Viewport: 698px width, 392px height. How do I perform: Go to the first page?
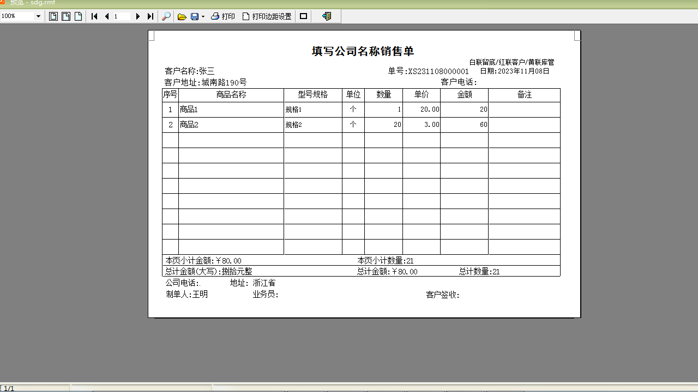point(94,16)
